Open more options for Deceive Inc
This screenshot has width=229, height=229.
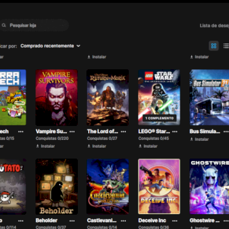tap(175, 220)
